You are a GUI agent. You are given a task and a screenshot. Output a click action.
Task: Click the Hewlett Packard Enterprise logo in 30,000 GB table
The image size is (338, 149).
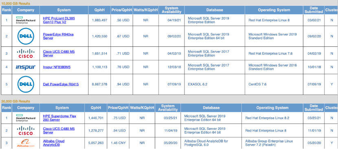point(26,118)
